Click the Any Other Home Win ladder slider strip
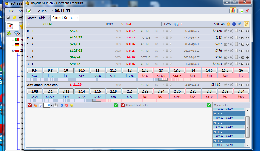This screenshot has width=260, height=151. (96, 100)
